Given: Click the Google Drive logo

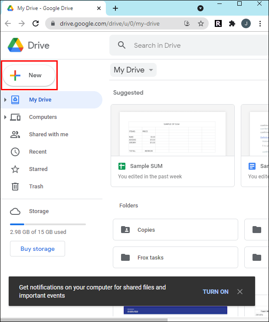Looking at the screenshot, I should point(15,45).
